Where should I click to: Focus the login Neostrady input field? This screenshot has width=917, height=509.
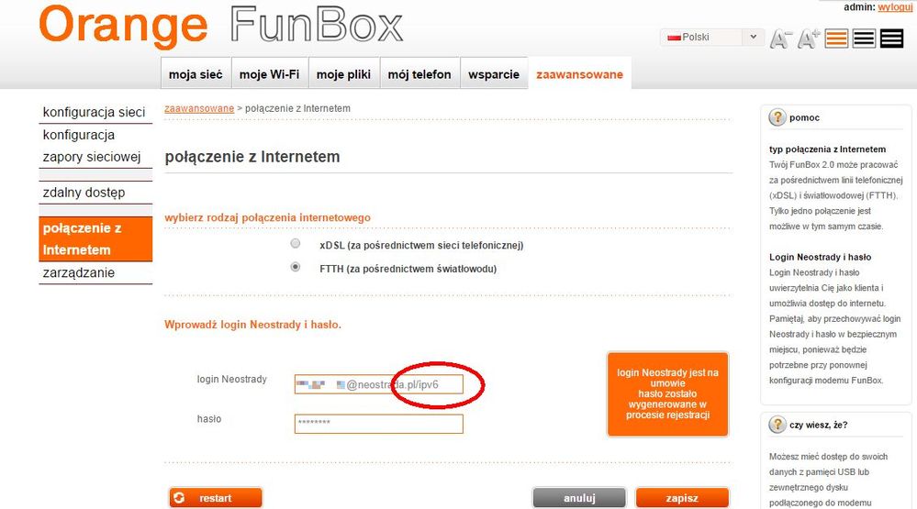tap(378, 384)
